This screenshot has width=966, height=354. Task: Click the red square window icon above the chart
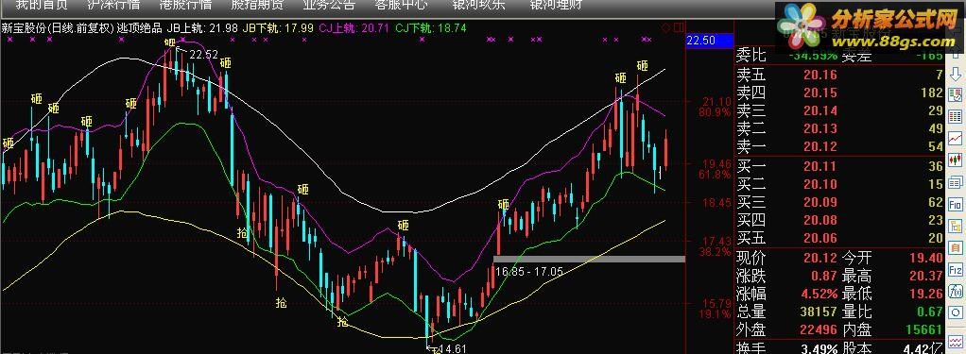pyautogui.click(x=679, y=27)
